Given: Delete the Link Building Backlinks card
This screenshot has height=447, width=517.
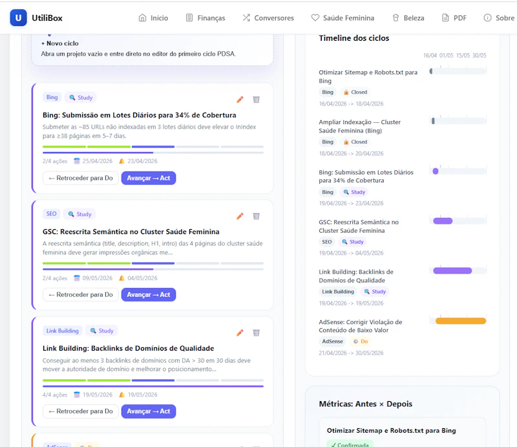Looking at the screenshot, I should pos(256,333).
